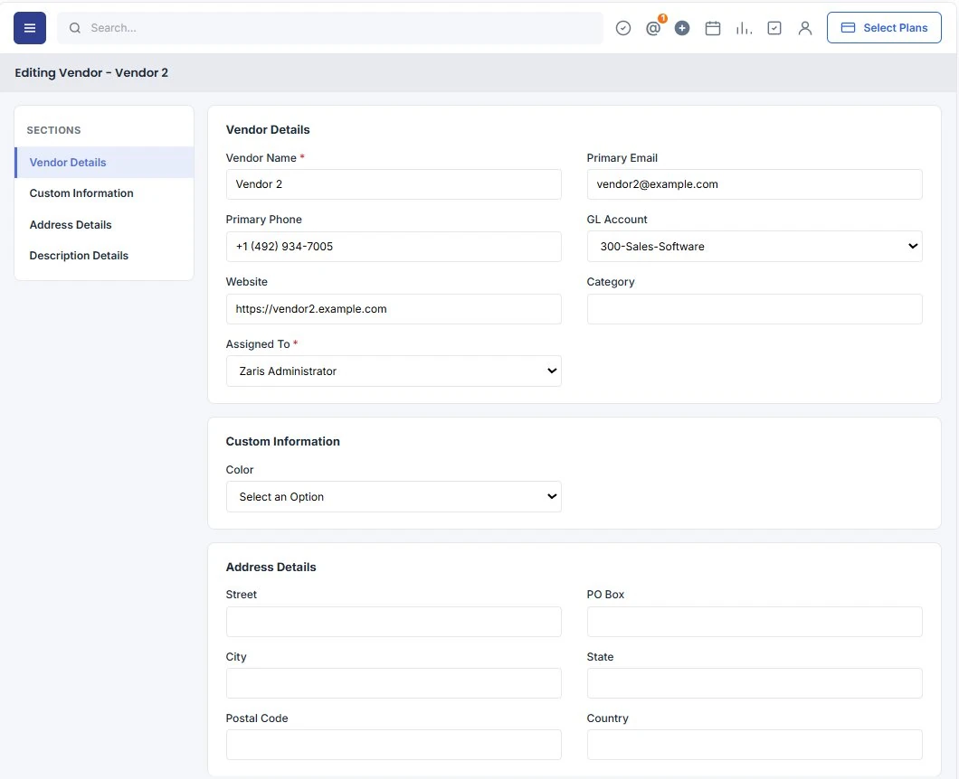The image size is (959, 779).
Task: Click the checkbox to-do icon in toolbar
Action: tap(774, 28)
